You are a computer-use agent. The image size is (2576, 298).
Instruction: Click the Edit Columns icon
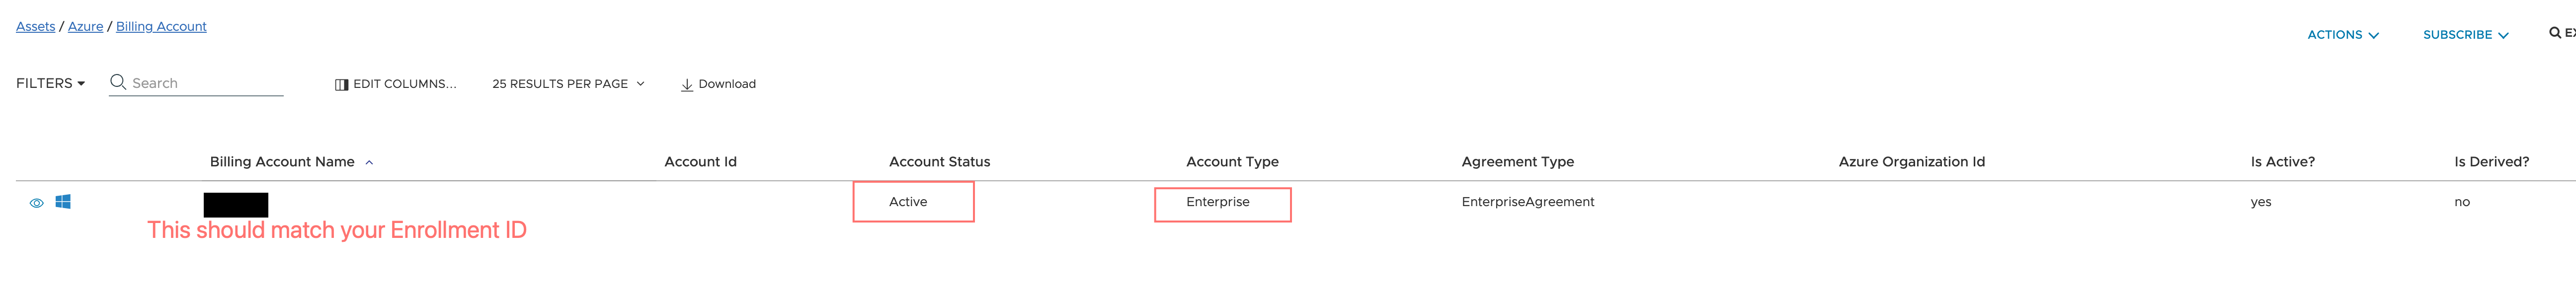pos(341,85)
